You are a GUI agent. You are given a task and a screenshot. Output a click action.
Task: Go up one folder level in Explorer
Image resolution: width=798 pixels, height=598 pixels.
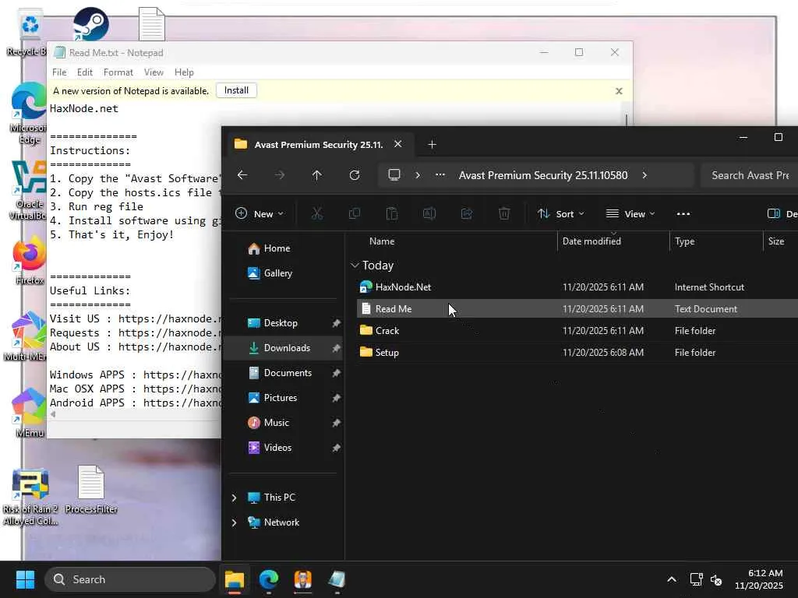pyautogui.click(x=316, y=175)
